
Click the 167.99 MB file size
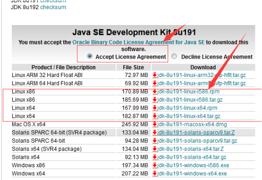tap(135, 108)
